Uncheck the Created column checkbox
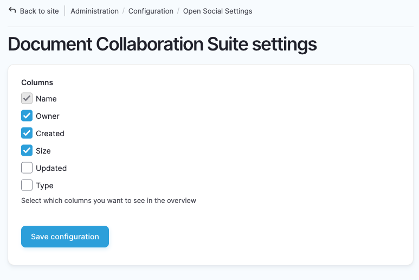The height and width of the screenshot is (280, 419). (x=27, y=133)
